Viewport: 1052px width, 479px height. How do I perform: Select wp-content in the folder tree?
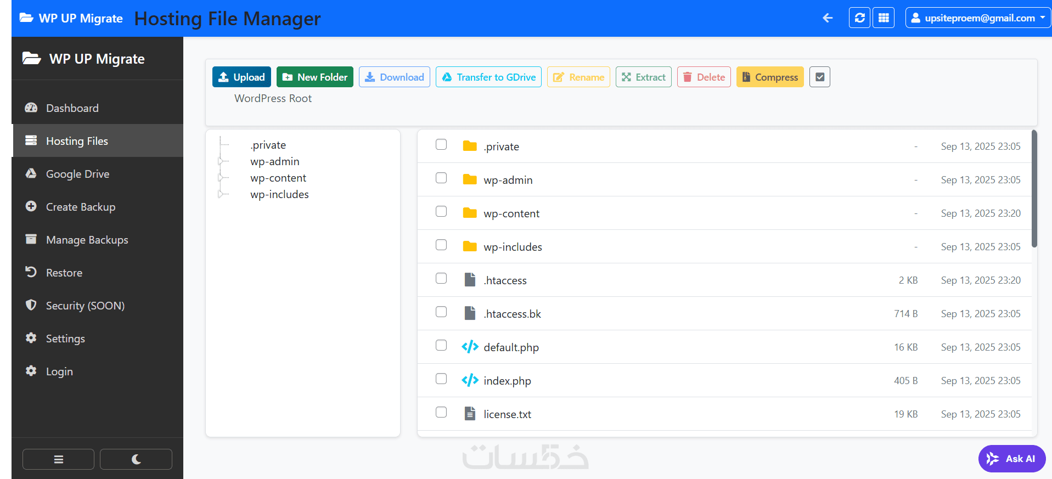tap(278, 178)
